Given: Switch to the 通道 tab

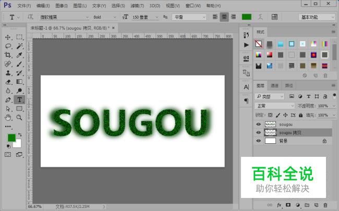Looking at the screenshot, I should 274,86.
